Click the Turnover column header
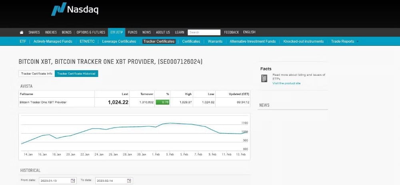400x185 pixels. [147, 94]
